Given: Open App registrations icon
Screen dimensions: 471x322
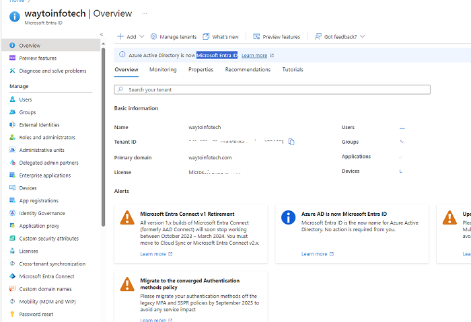Looking at the screenshot, I should pyautogui.click(x=12, y=200).
